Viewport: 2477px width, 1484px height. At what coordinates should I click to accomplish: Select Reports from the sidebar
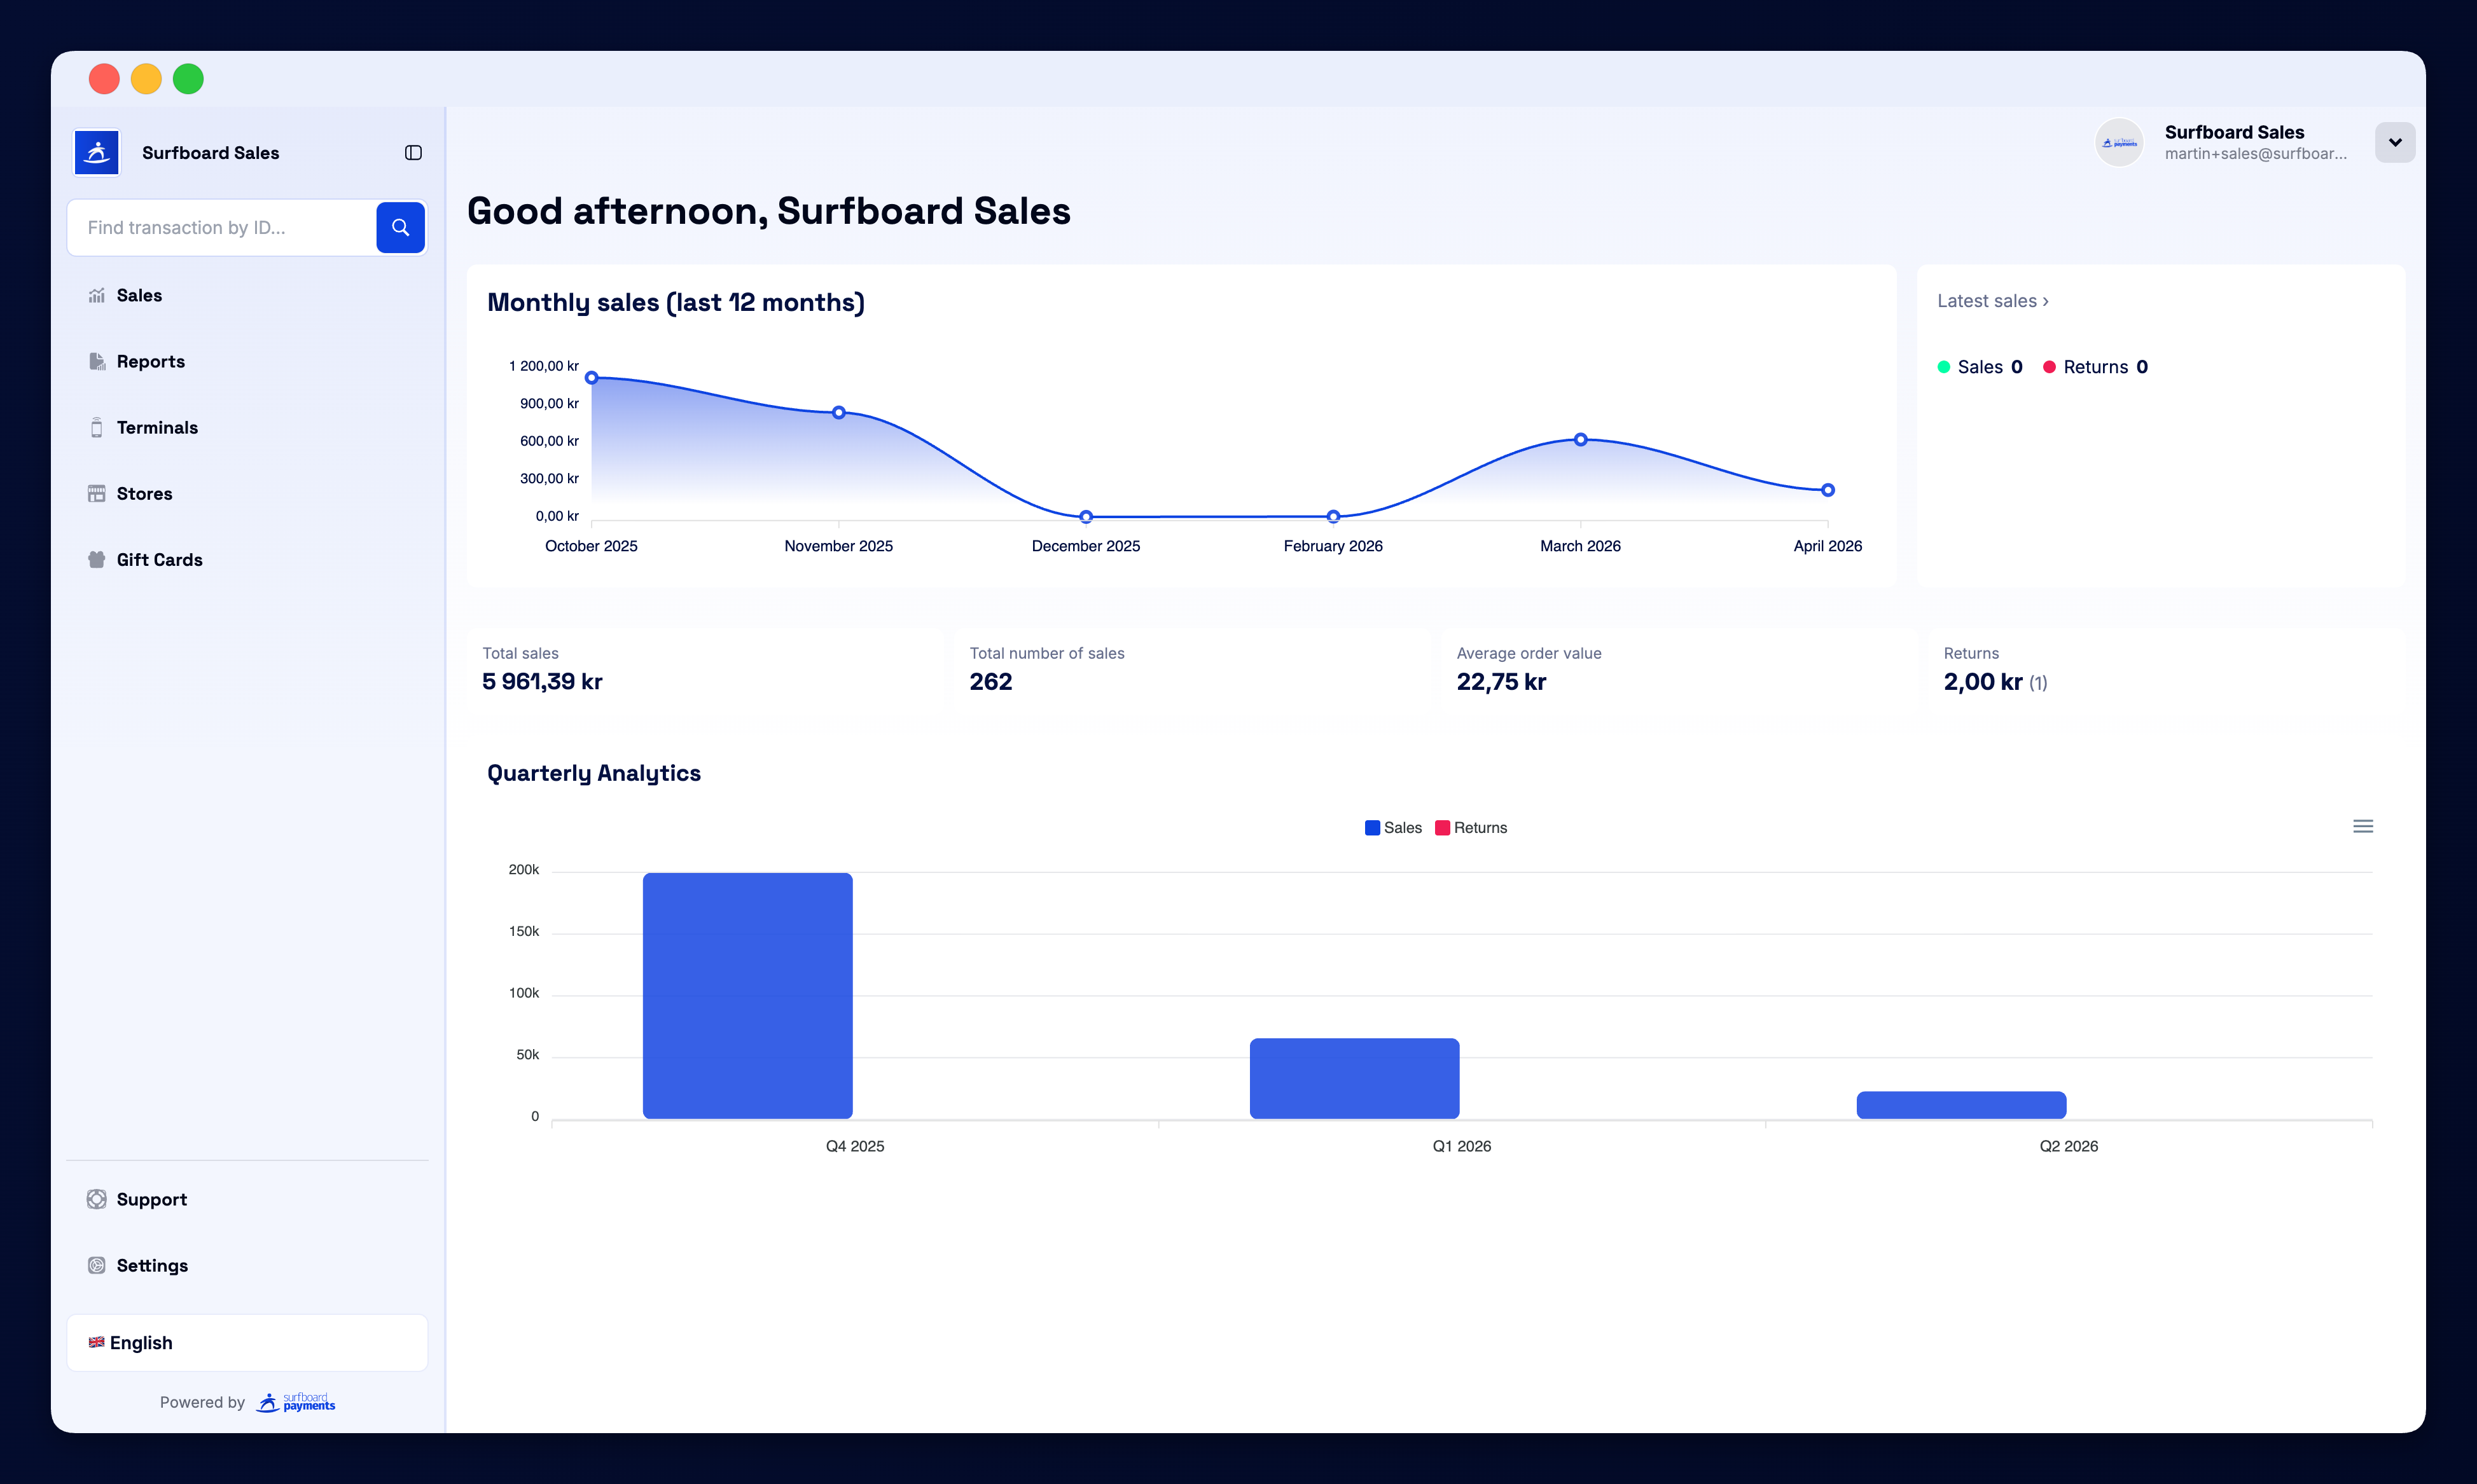[150, 361]
